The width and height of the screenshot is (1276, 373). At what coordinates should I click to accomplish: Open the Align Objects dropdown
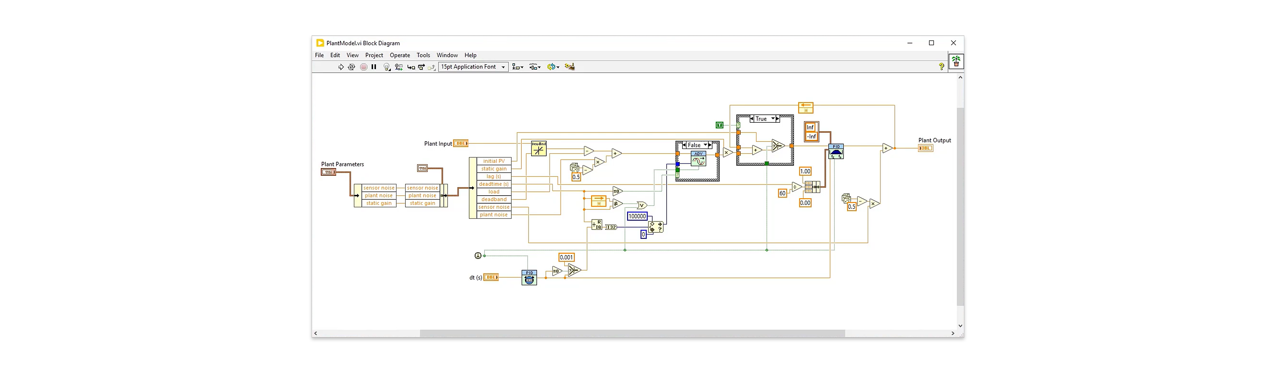pyautogui.click(x=518, y=67)
